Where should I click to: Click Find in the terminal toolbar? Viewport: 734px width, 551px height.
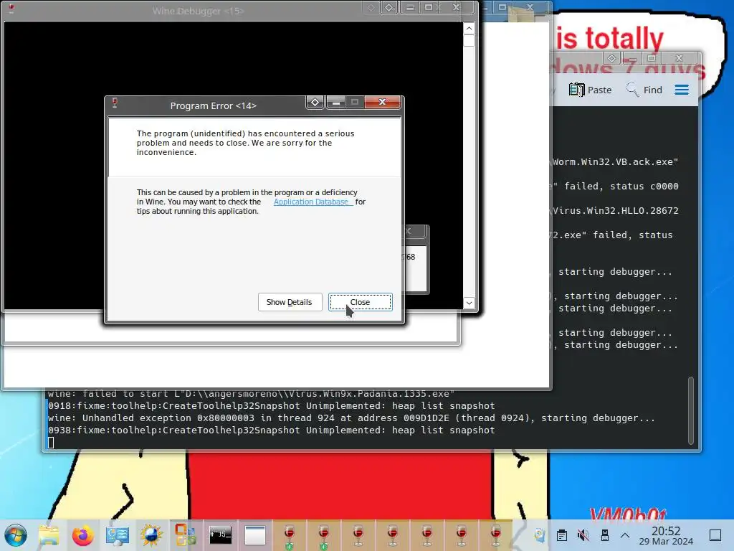[644, 90]
